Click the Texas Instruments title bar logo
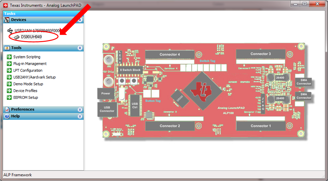 pyautogui.click(x=5, y=5)
